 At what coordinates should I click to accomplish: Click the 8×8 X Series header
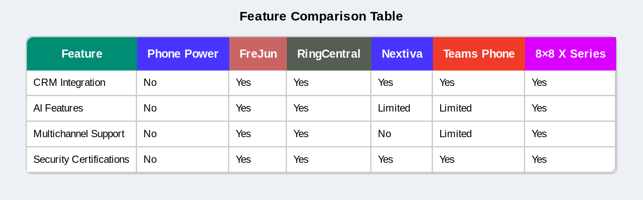570,54
